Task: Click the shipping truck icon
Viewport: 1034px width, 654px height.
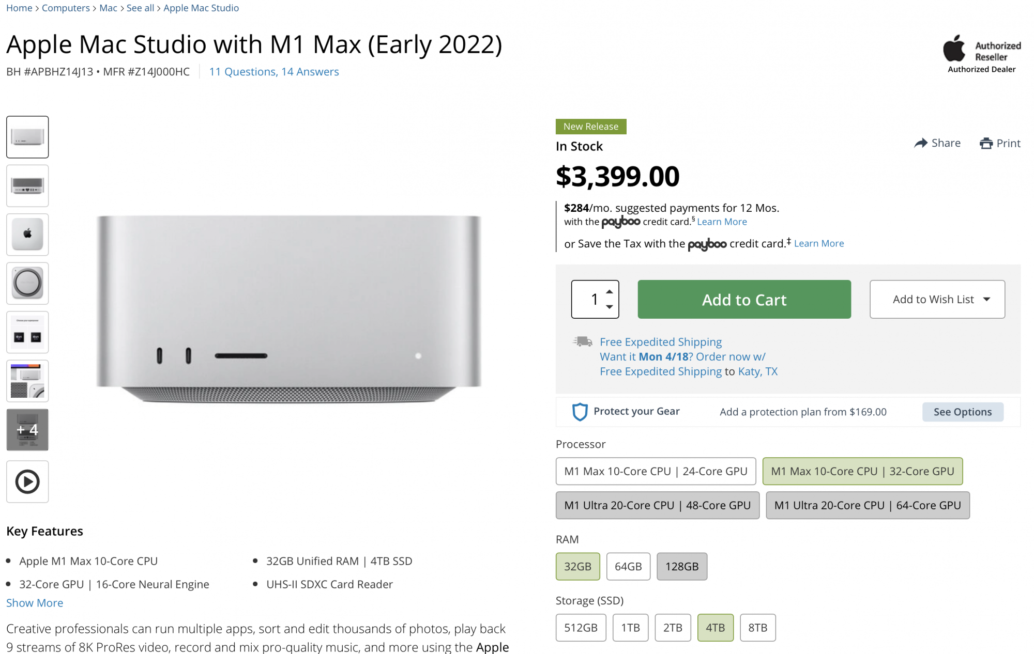Action: (583, 341)
